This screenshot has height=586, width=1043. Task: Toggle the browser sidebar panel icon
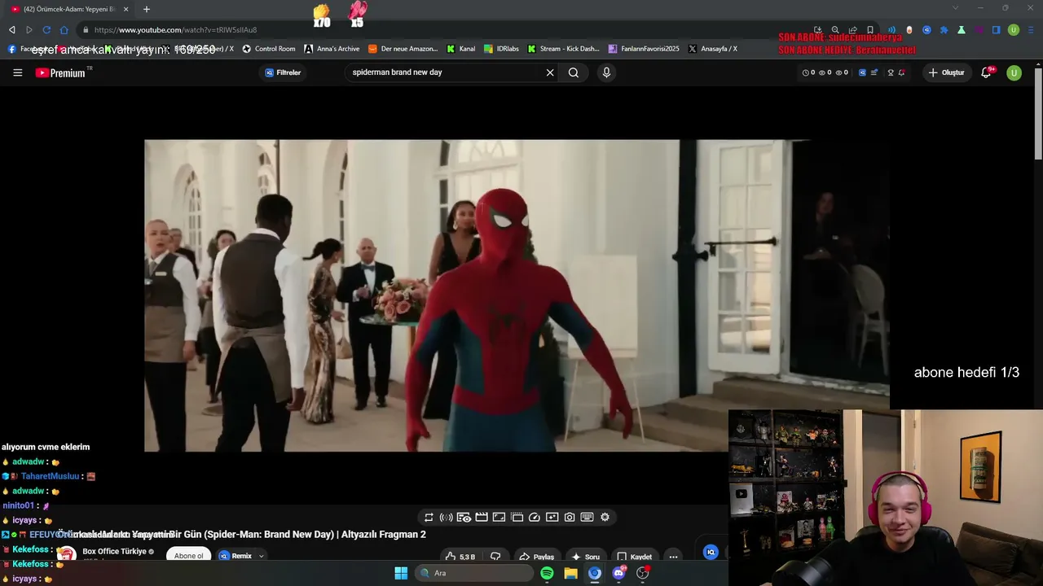pos(996,30)
